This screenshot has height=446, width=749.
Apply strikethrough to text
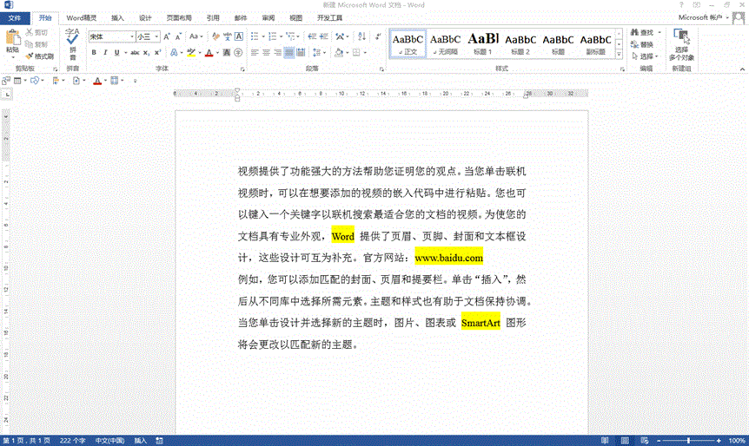[x=135, y=53]
